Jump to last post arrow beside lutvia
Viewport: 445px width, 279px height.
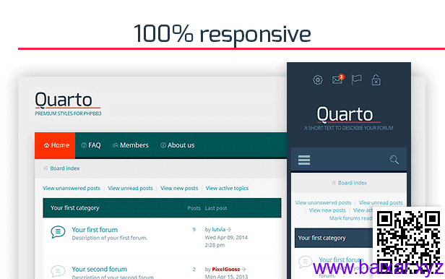click(229, 229)
